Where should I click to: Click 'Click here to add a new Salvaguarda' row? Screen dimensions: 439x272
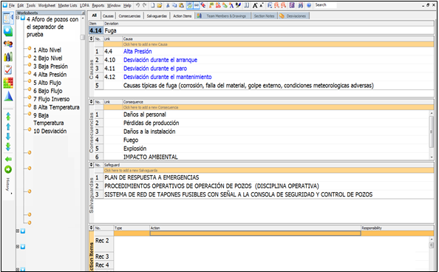coord(269,170)
